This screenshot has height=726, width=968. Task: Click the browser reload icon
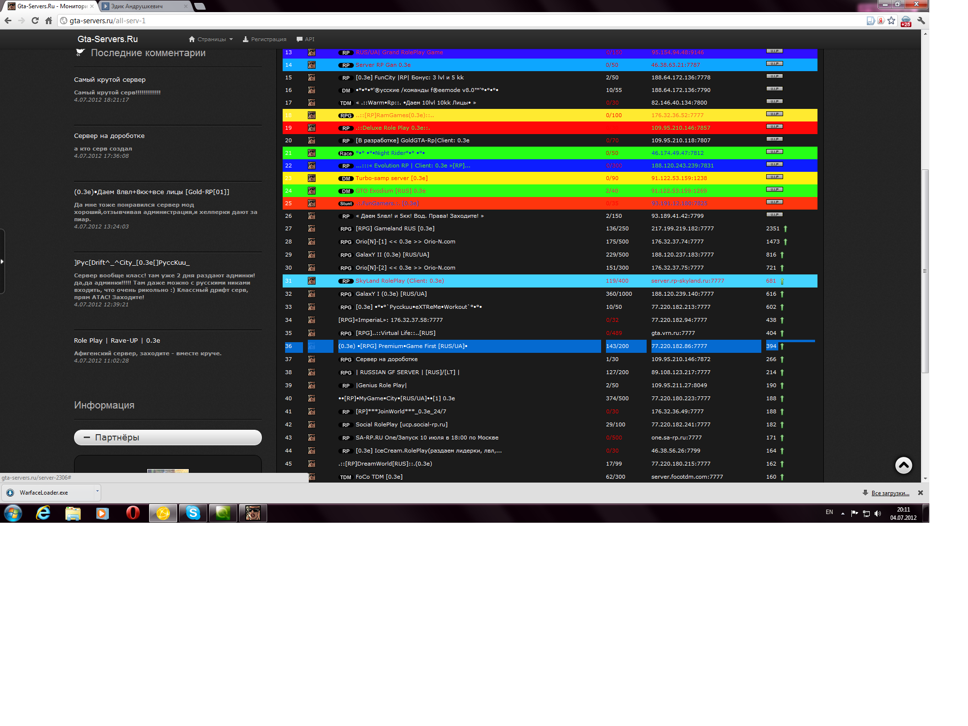coord(35,21)
